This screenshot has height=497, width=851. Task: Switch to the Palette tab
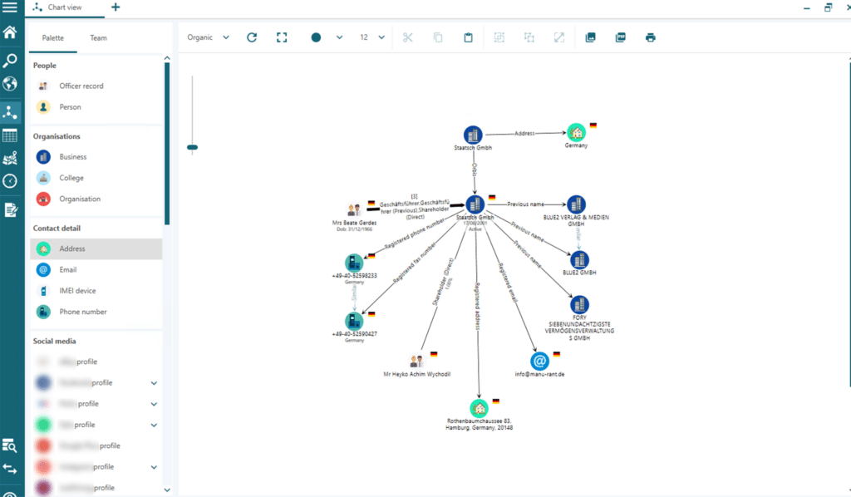(x=53, y=38)
